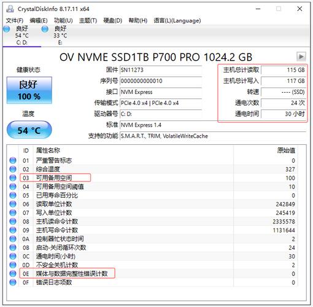The image size is (313, 307).
Task: Click the interface field NVM Express
Action: point(161,92)
